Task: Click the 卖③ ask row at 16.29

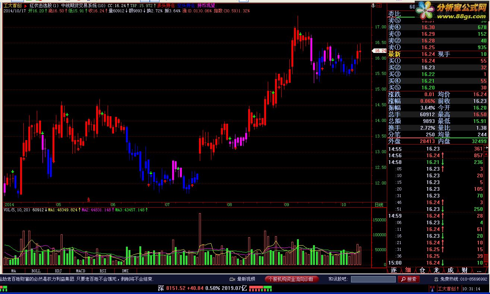Action: [x=437, y=34]
